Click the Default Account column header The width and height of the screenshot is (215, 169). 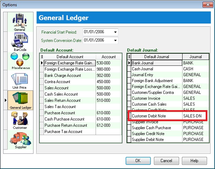[x=70, y=56]
